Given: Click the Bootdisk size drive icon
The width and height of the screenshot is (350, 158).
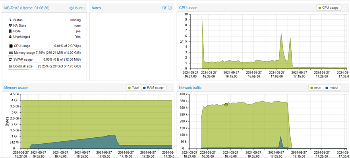Looking at the screenshot, I should coord(10,66).
